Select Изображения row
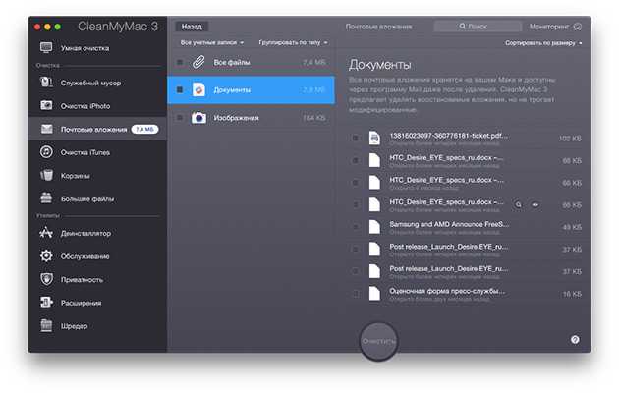The image size is (619, 393). [252, 118]
